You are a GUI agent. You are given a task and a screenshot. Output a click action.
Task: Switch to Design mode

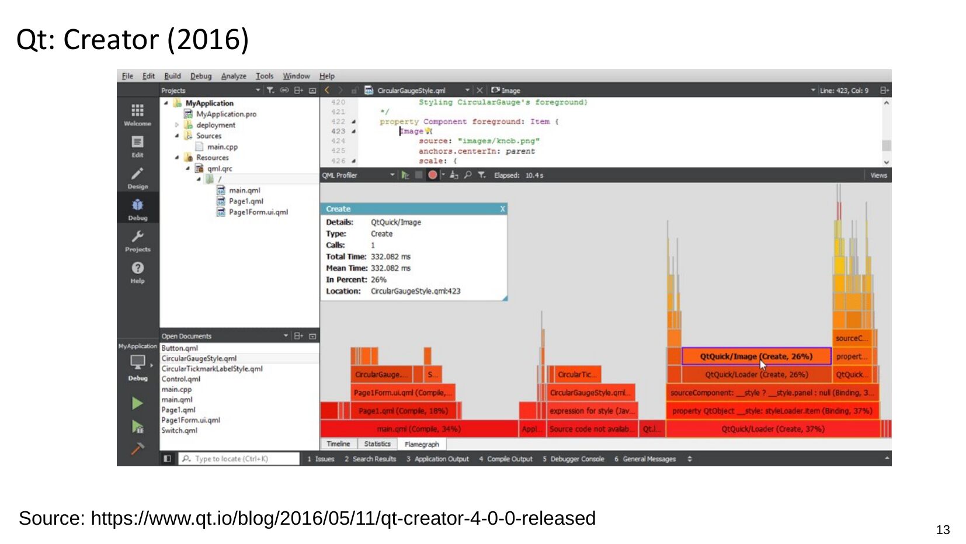[137, 178]
